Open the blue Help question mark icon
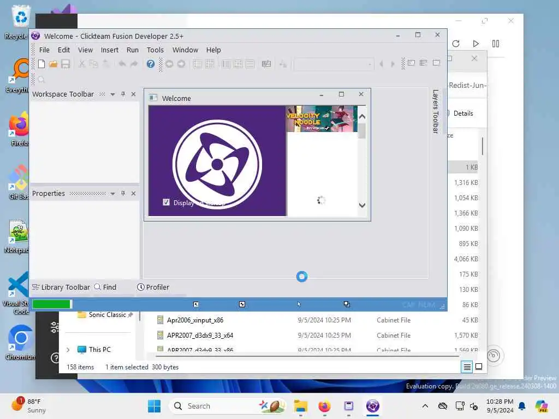 click(151, 64)
